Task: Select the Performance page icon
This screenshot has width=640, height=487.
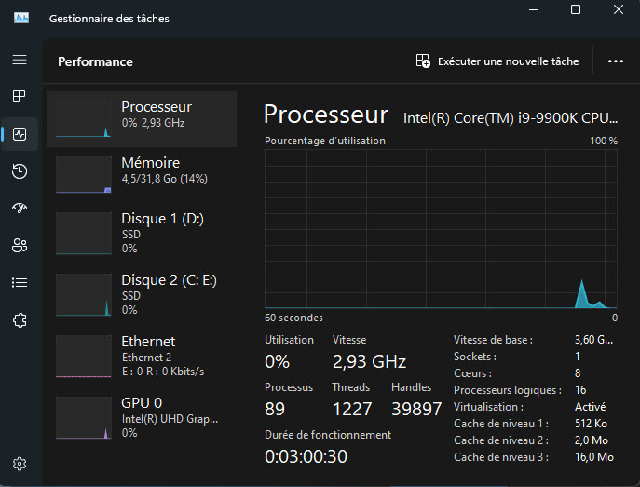Action: (20, 134)
